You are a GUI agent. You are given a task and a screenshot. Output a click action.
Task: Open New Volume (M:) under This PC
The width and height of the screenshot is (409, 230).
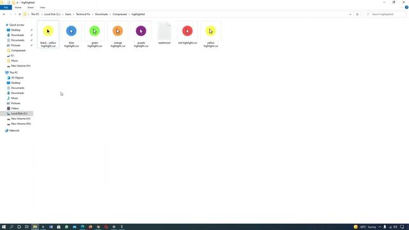[21, 124]
